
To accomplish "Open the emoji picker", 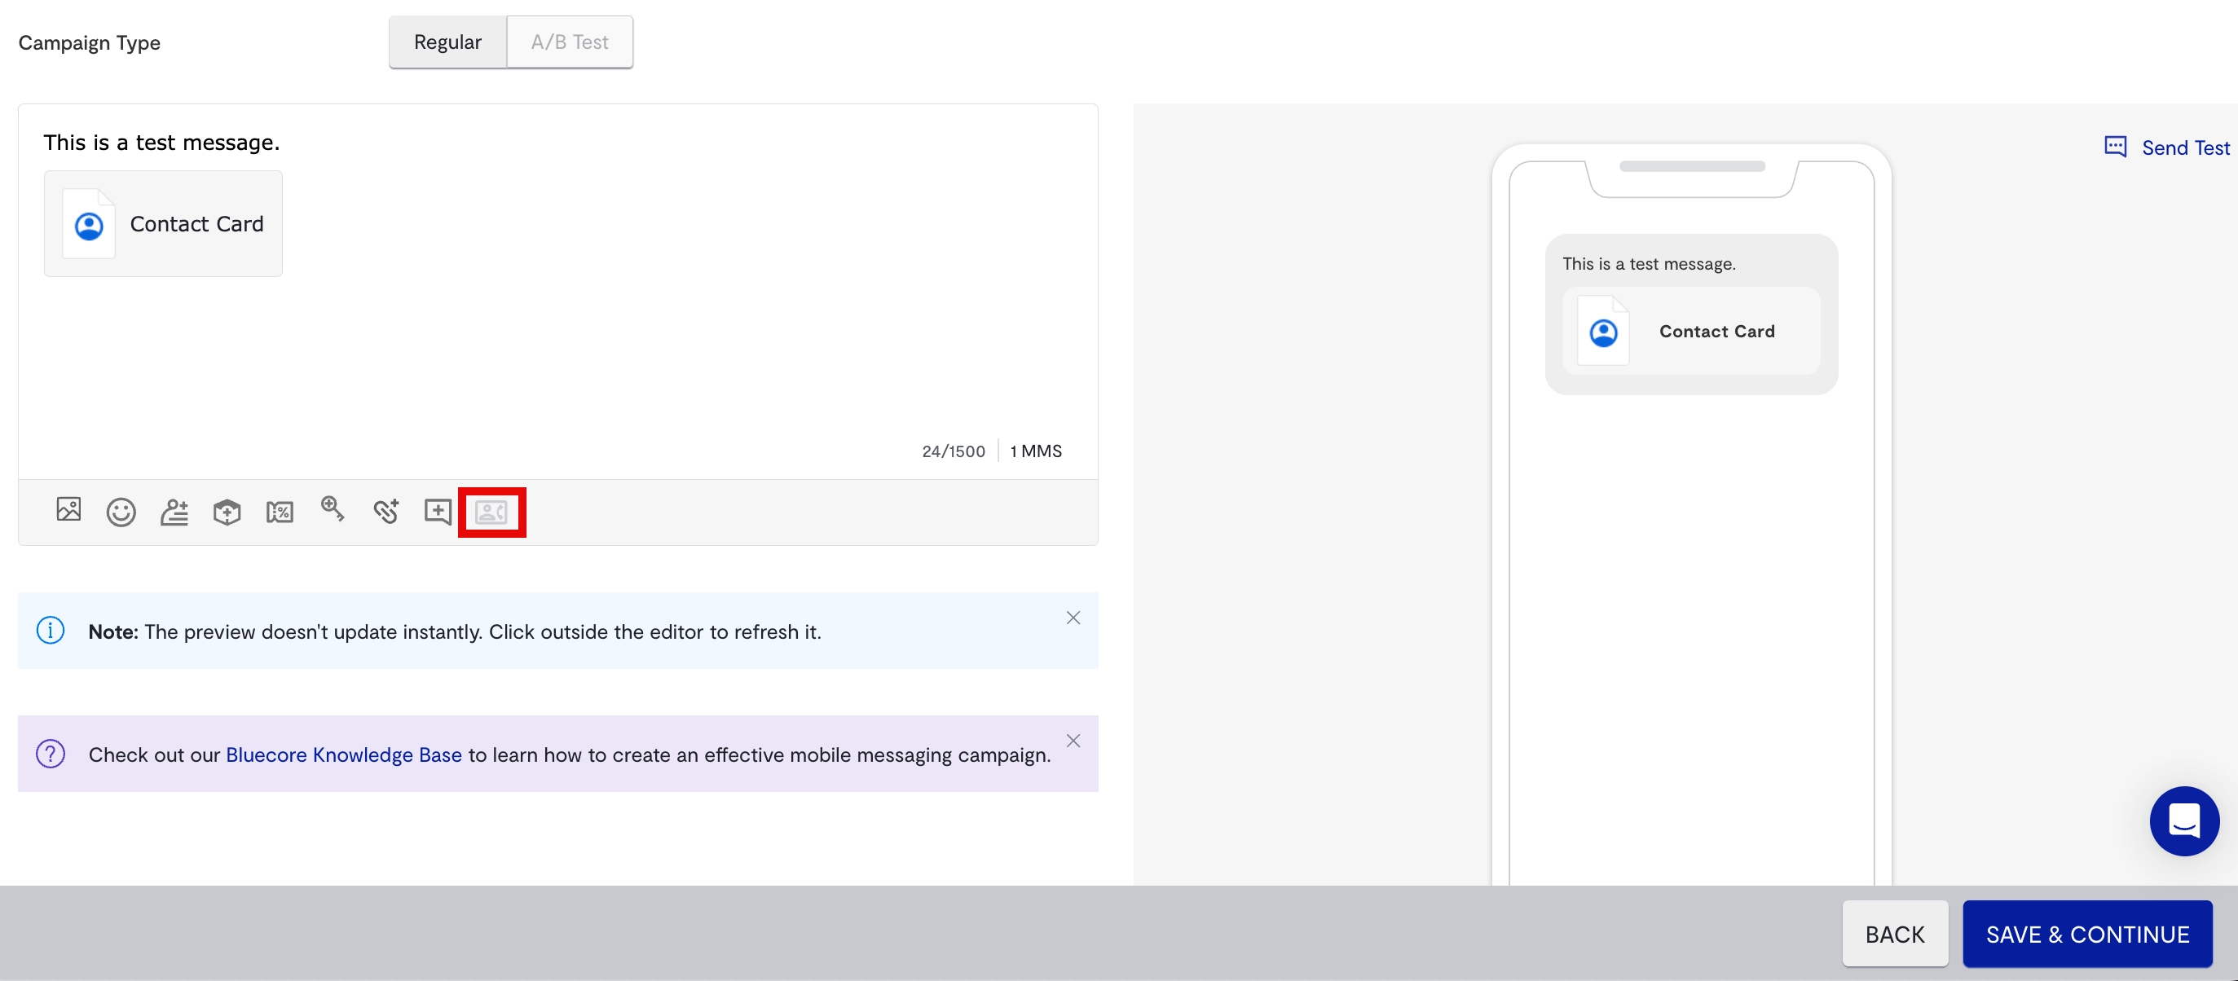I will point(121,512).
